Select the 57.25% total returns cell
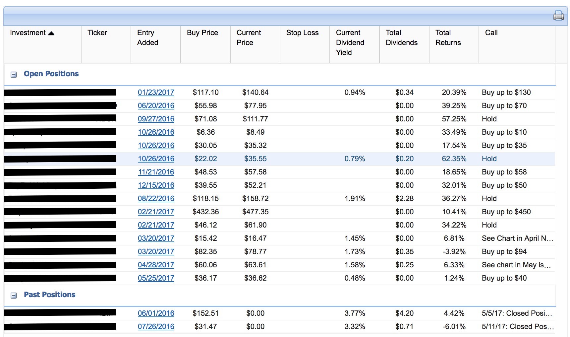Image resolution: width=570 pixels, height=337 pixels. click(454, 119)
